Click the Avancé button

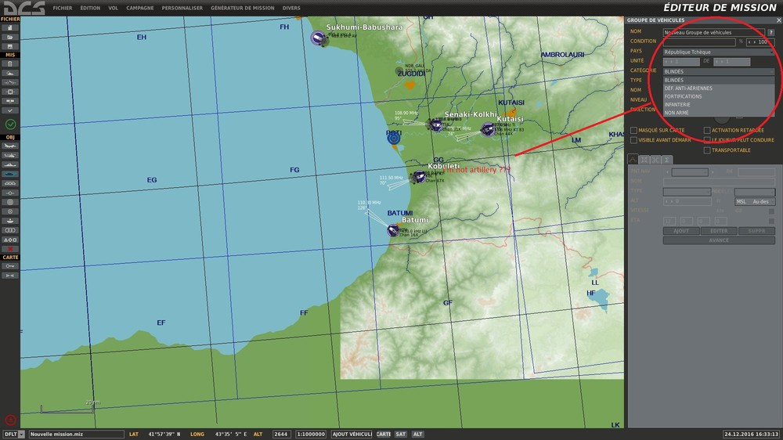(x=719, y=240)
